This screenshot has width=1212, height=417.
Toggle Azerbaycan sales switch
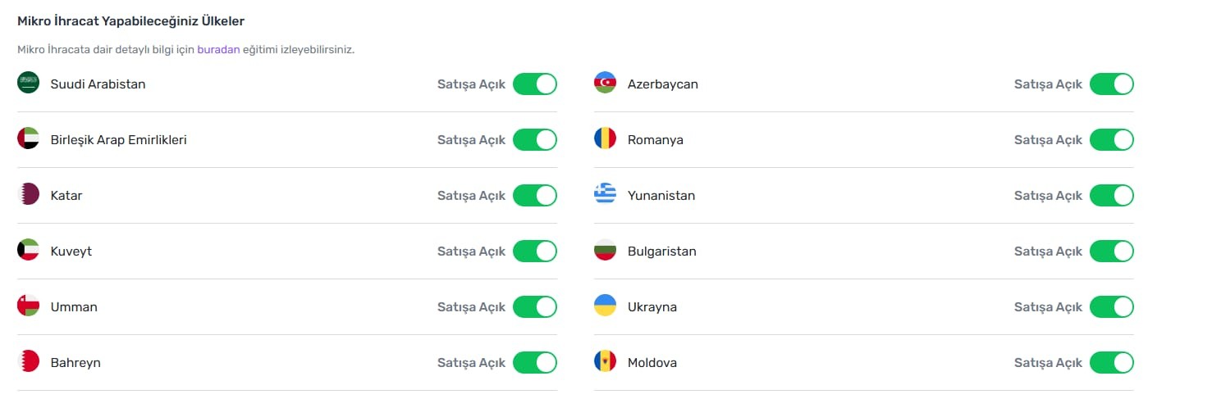[x=1111, y=84]
